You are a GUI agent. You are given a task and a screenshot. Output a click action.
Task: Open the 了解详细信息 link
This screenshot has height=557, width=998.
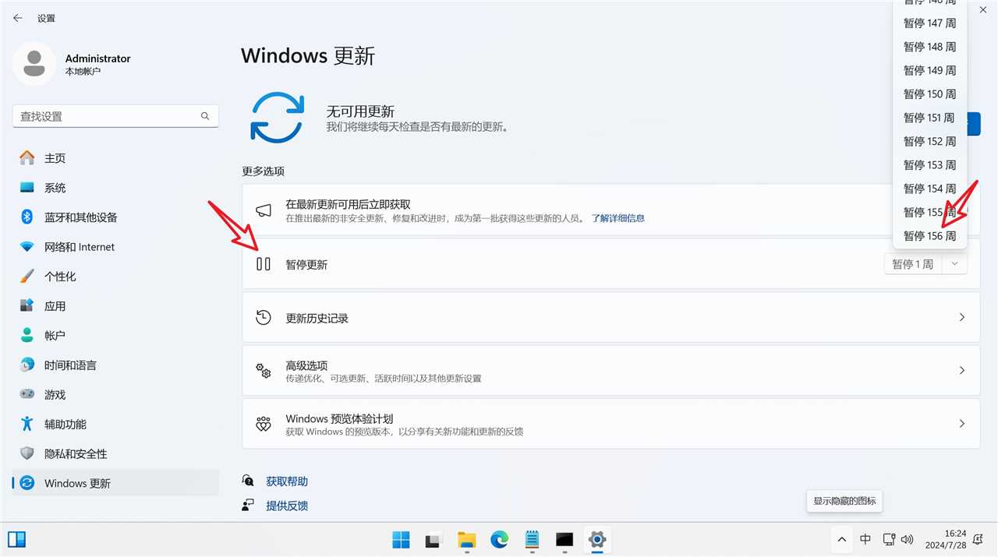pyautogui.click(x=618, y=218)
